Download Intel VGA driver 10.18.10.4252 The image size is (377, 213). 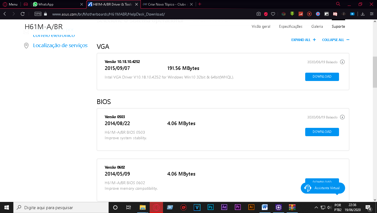point(322,77)
